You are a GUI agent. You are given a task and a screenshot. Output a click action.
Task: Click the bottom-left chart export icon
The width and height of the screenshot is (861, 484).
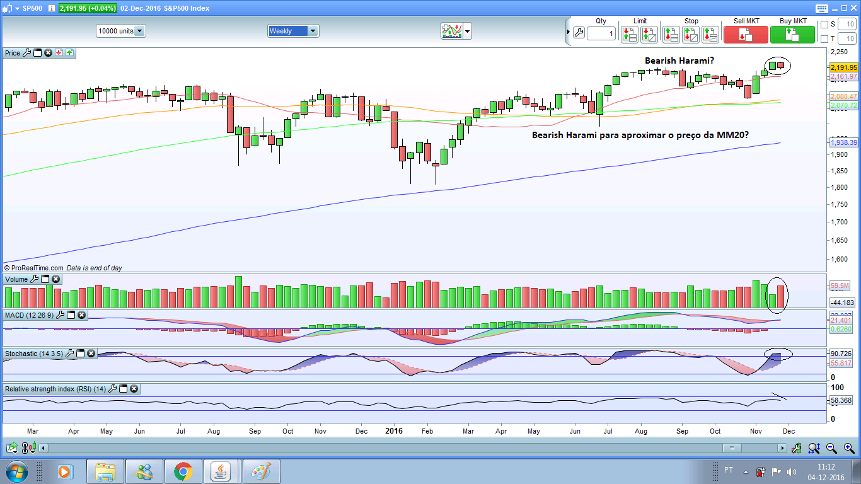click(x=11, y=448)
